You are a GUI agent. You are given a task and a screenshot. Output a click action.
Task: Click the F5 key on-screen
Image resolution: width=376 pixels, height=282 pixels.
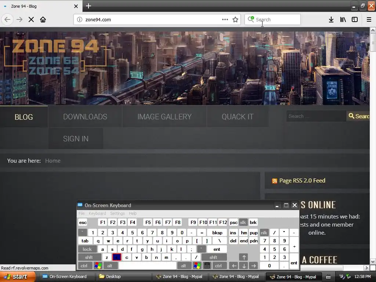click(148, 222)
